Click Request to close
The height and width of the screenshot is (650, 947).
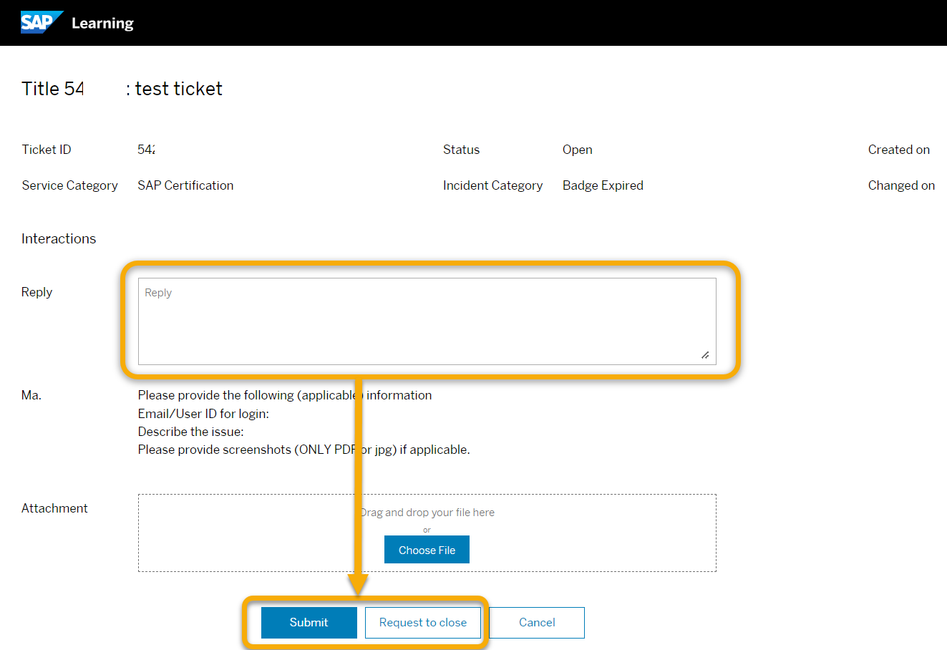click(423, 622)
